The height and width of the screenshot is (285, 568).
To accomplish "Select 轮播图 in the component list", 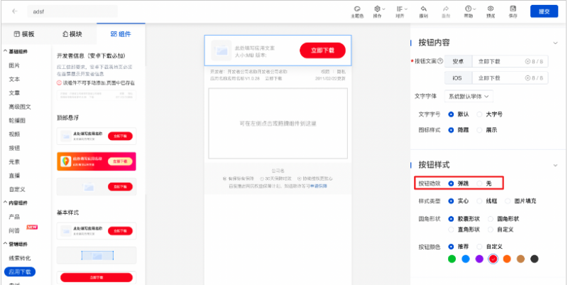I will coord(17,120).
